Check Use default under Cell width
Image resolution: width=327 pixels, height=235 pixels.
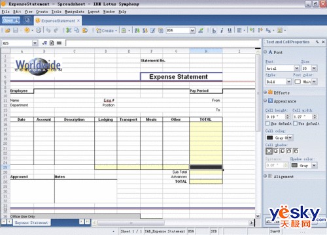point(295,123)
